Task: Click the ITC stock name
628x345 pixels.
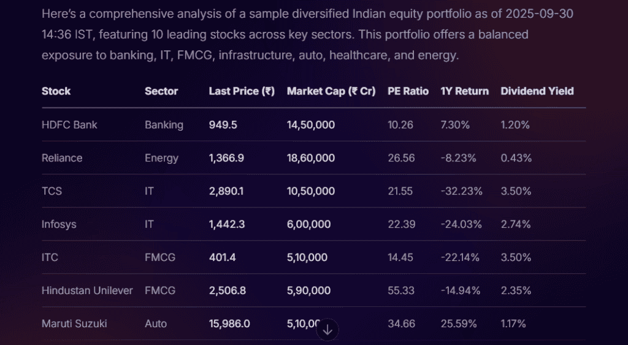Action: pos(50,257)
